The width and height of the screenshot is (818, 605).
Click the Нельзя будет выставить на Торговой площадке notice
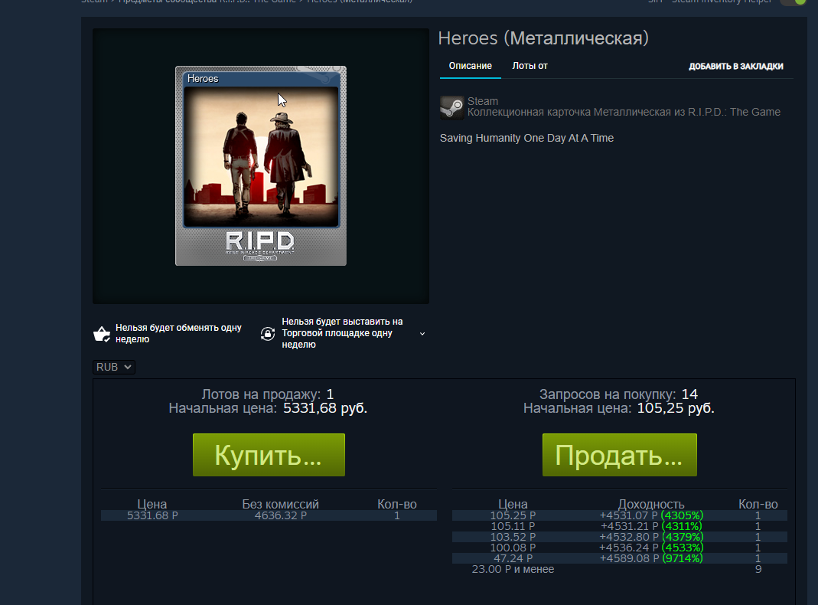point(342,333)
